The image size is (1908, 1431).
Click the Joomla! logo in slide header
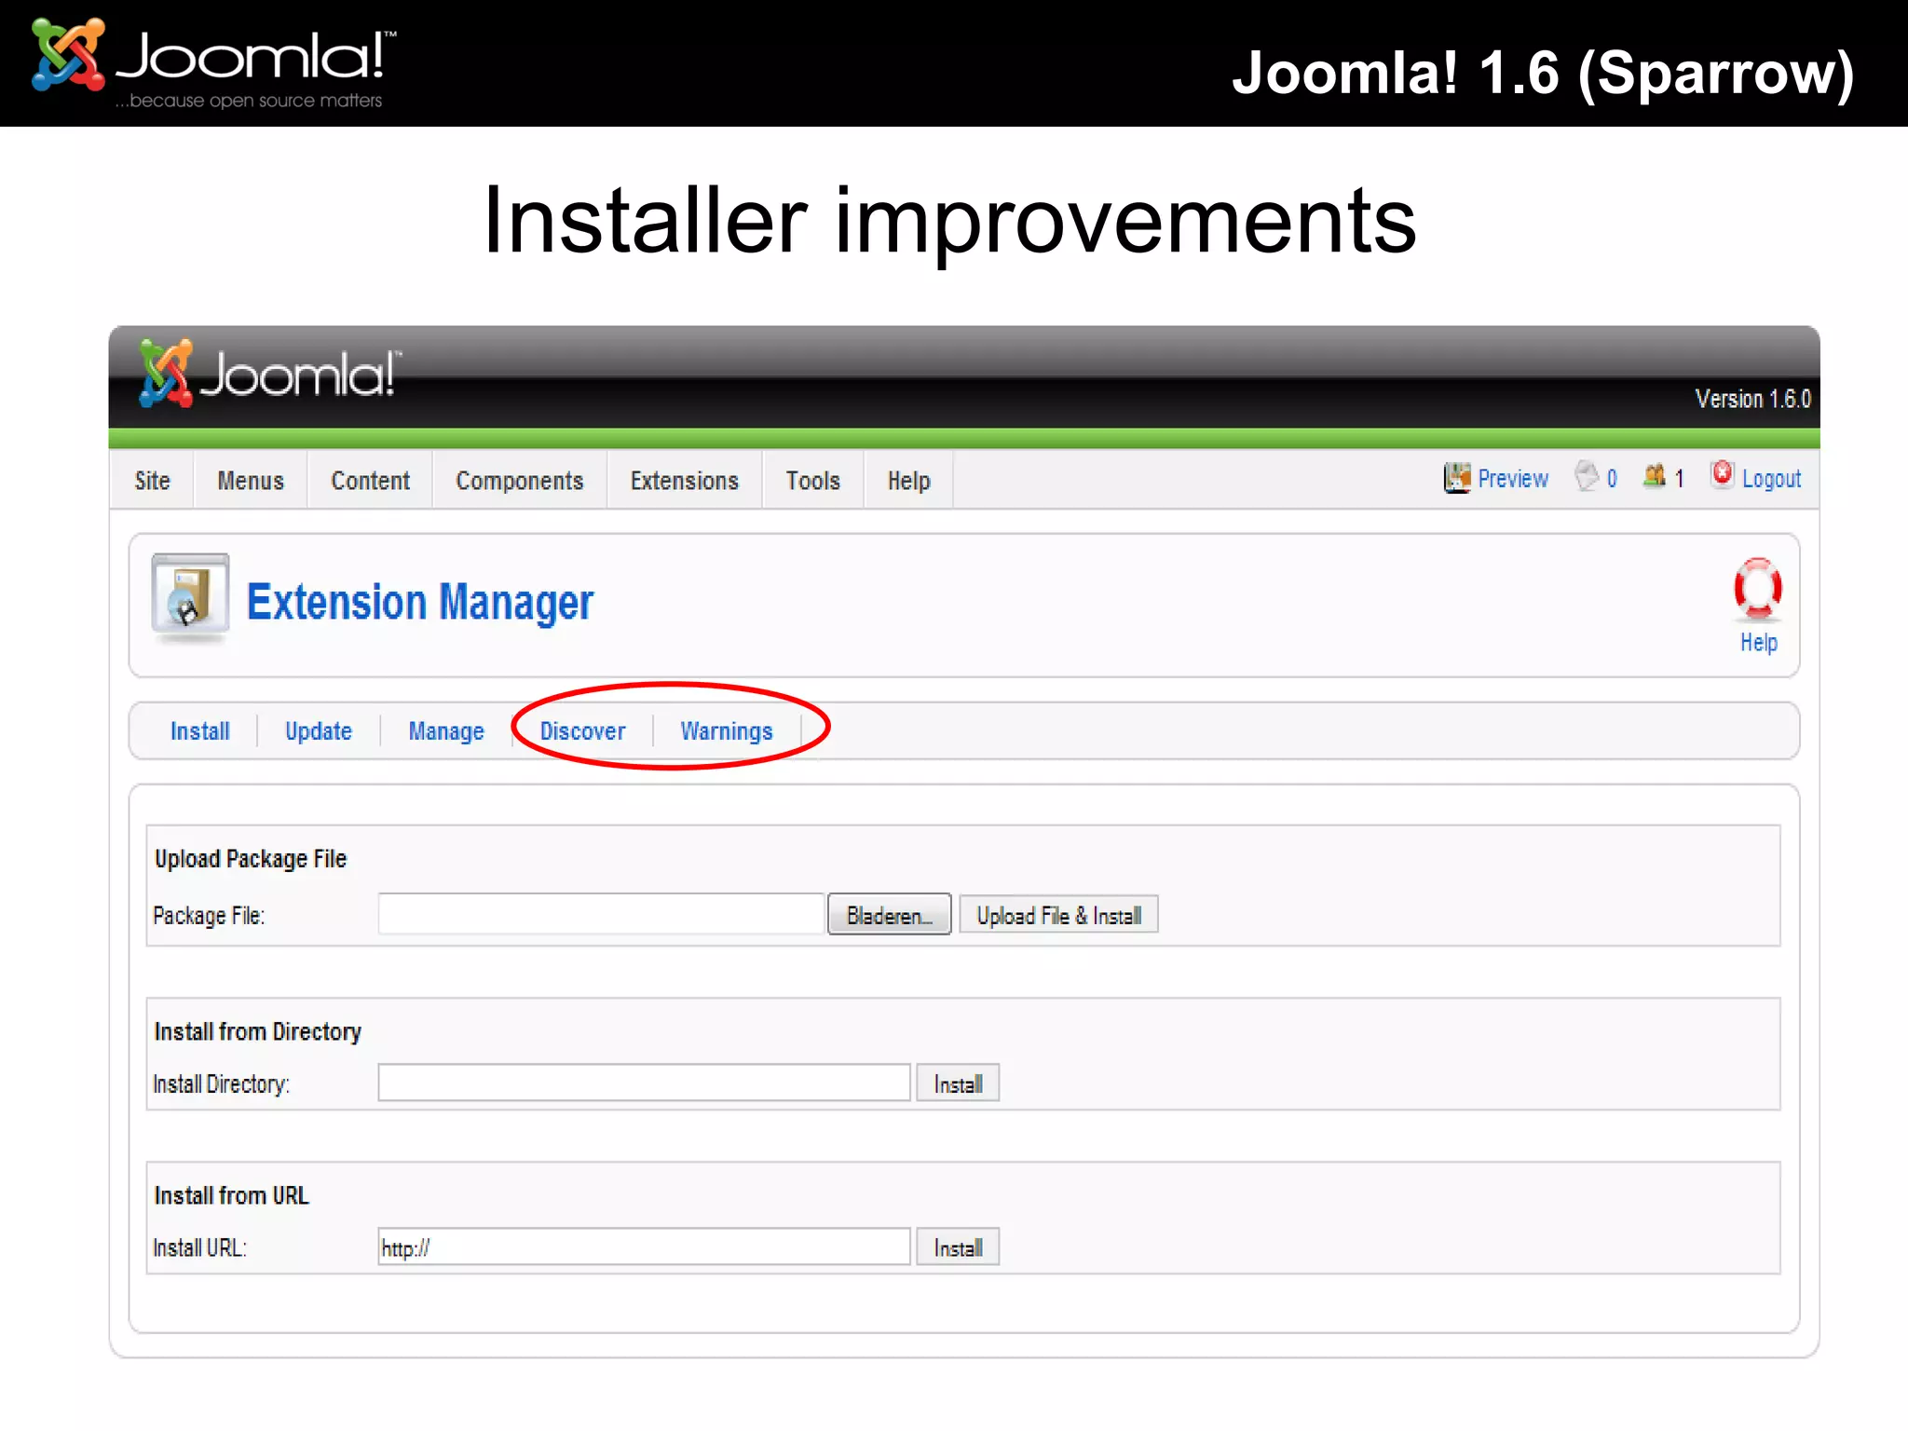[213, 63]
